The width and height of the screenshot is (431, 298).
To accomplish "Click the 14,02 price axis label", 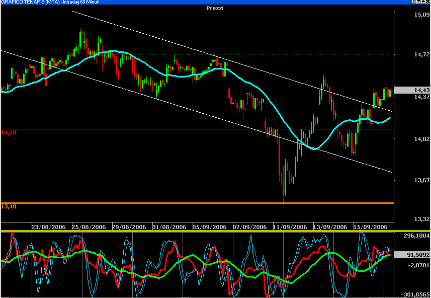I will click(422, 139).
